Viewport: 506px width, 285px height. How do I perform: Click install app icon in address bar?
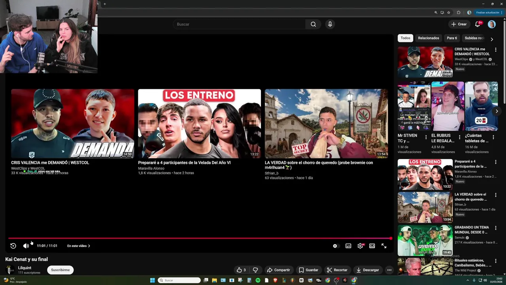[x=442, y=12]
